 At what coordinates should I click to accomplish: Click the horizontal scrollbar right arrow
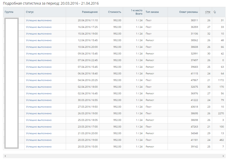pos(223,156)
